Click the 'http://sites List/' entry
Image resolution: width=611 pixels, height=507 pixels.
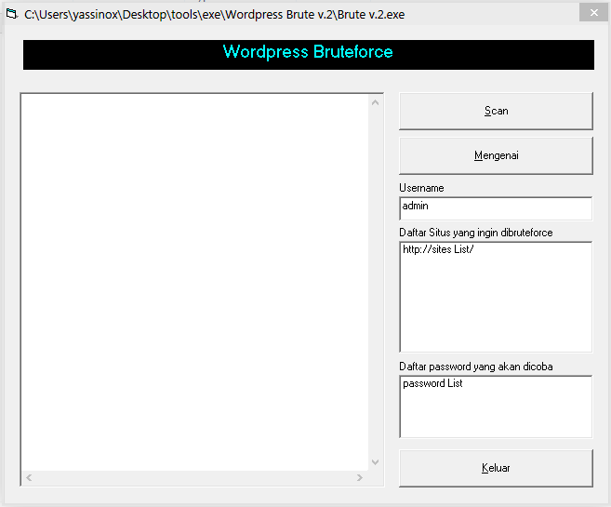(438, 249)
